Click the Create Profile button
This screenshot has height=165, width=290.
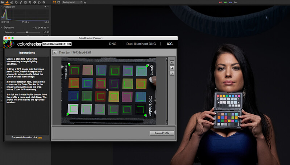click(162, 133)
